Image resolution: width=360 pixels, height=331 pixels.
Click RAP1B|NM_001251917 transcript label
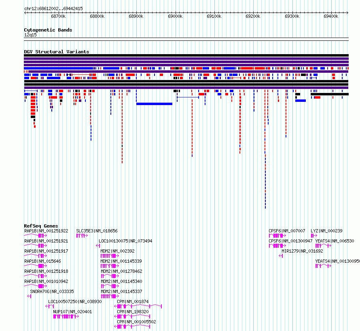(46, 251)
